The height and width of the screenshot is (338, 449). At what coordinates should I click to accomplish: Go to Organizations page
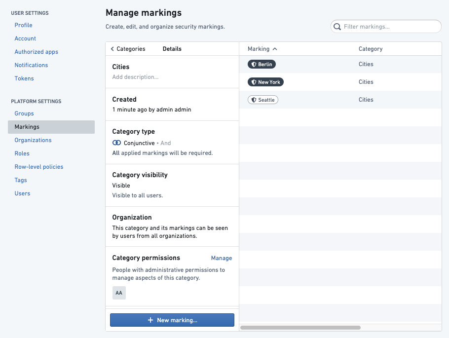[x=33, y=140]
